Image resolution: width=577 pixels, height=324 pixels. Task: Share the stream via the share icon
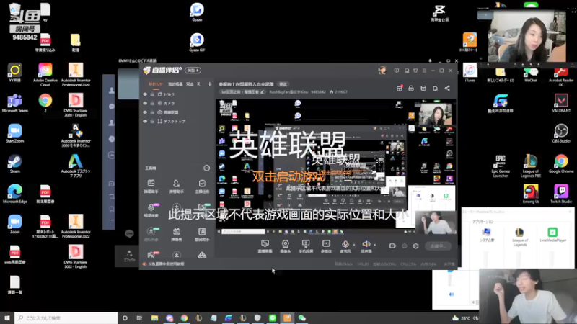pos(447,88)
